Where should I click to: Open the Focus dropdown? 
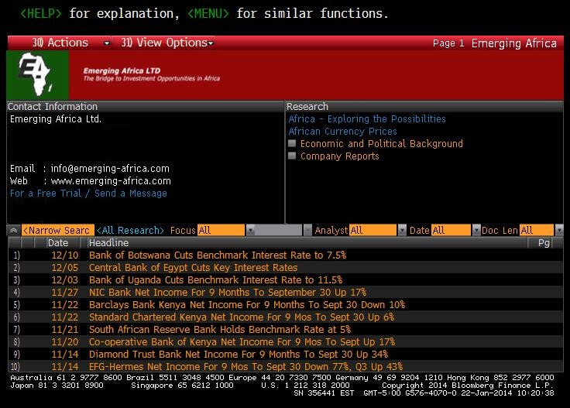point(250,231)
